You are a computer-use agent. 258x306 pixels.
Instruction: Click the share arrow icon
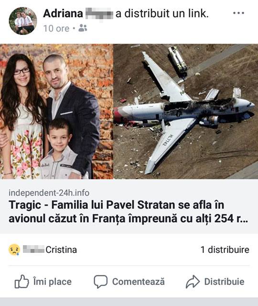click(193, 282)
